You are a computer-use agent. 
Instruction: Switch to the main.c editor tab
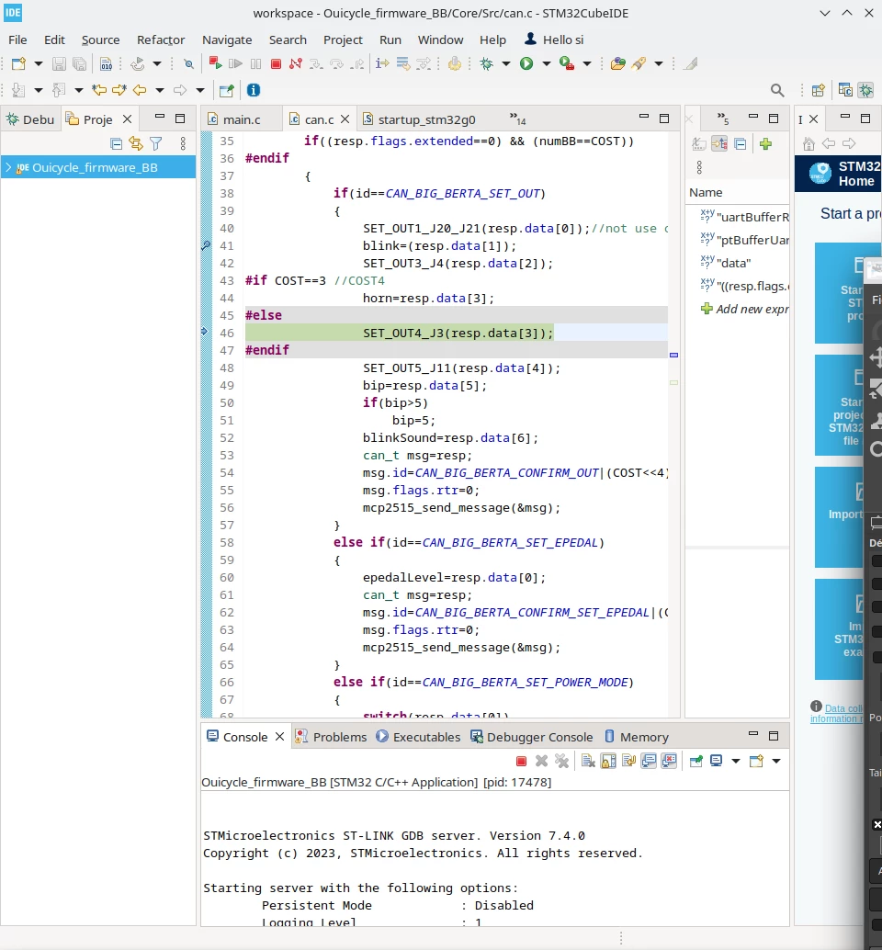241,119
